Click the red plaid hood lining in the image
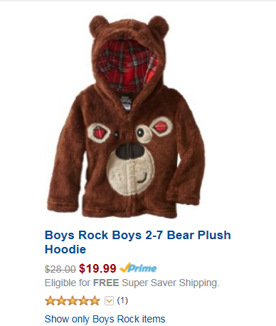 click(127, 66)
